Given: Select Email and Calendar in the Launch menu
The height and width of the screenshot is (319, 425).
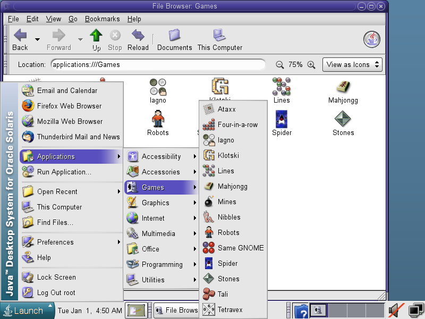Looking at the screenshot, I should (x=71, y=90).
